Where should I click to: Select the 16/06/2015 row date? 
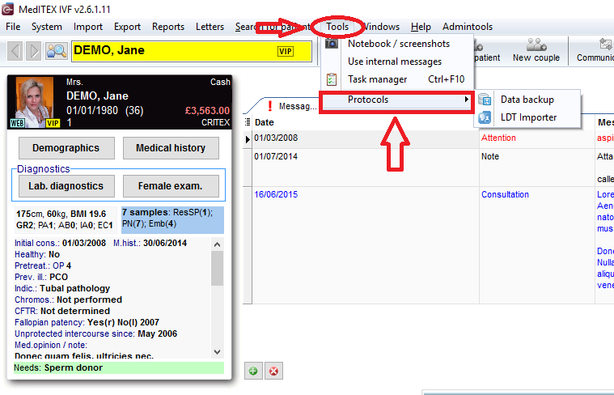[x=276, y=194]
